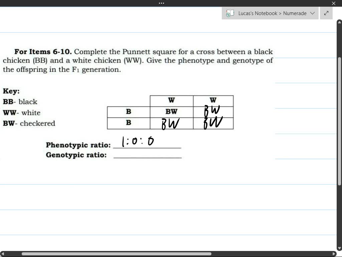Click the horizontal scrollbar thumb at the bottom
342x257 pixels.
point(117,254)
